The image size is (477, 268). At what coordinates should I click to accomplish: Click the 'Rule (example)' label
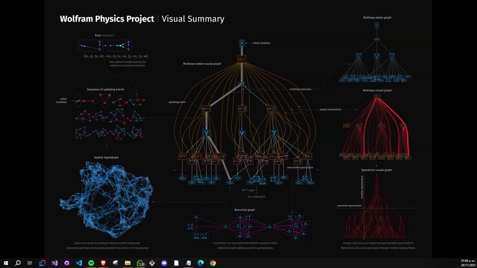coord(104,35)
